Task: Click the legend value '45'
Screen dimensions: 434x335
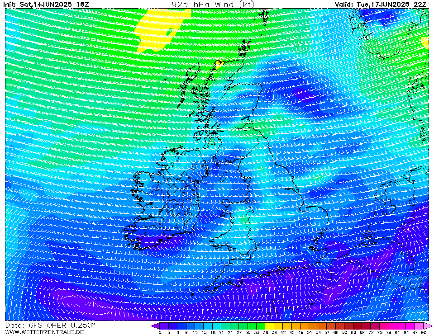Action: (292, 332)
